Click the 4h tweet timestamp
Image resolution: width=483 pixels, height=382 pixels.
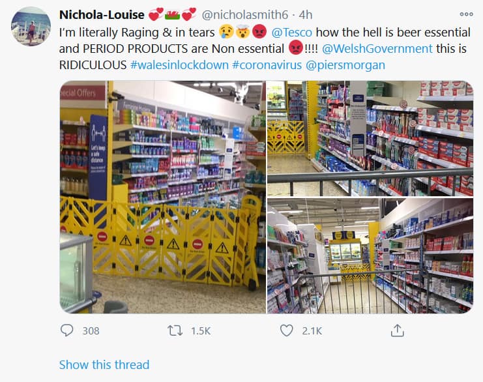306,14
